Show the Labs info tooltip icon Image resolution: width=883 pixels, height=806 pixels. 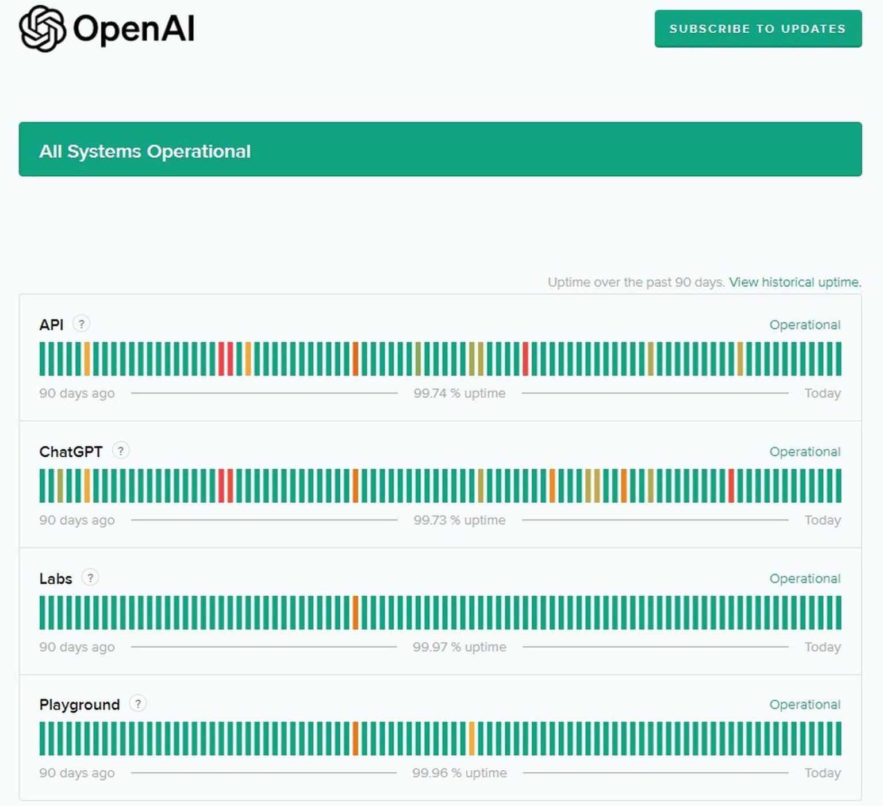90,577
